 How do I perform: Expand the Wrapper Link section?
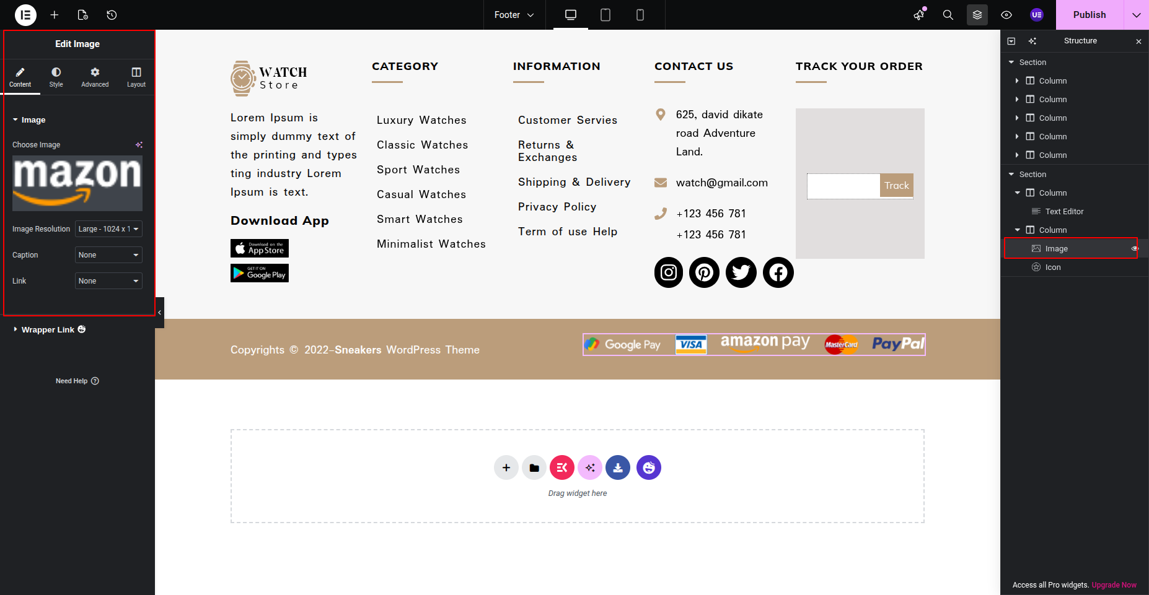pos(48,329)
